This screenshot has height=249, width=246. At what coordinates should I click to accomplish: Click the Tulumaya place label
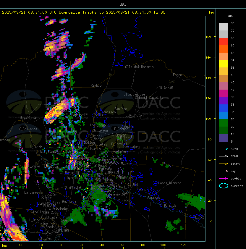click(101, 130)
